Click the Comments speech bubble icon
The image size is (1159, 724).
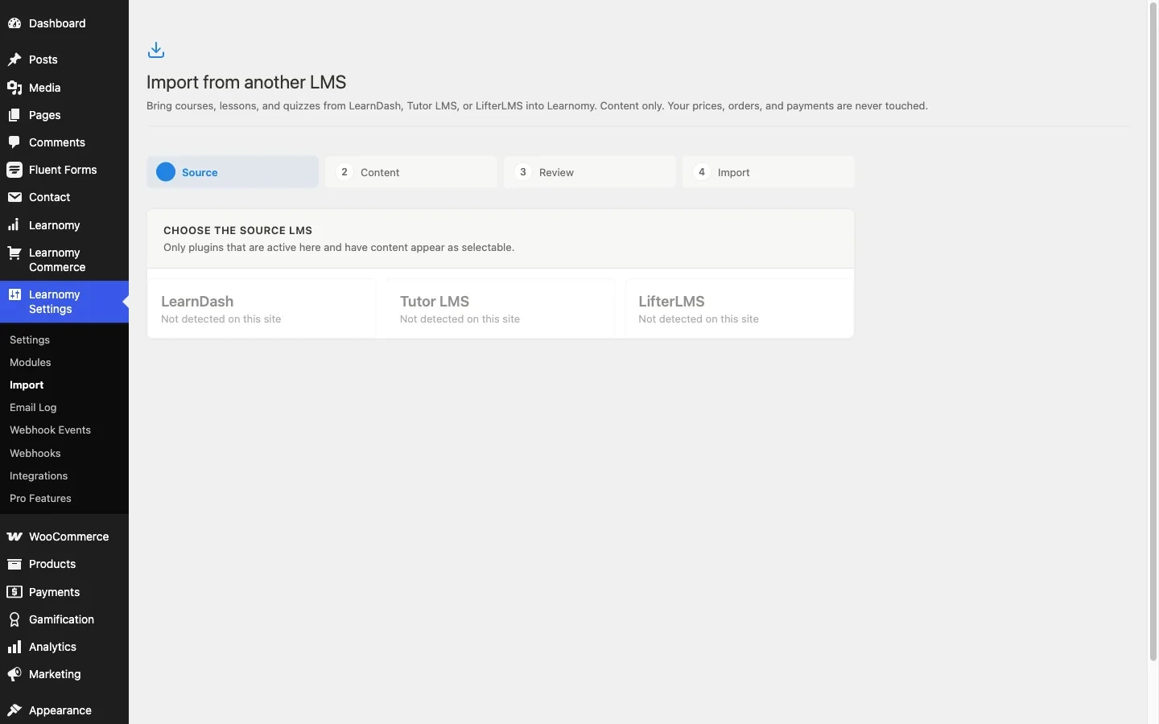click(14, 142)
